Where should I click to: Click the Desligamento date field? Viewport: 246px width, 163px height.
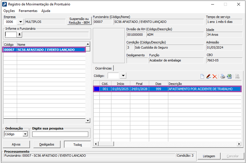pyautogui.click(x=137, y=60)
